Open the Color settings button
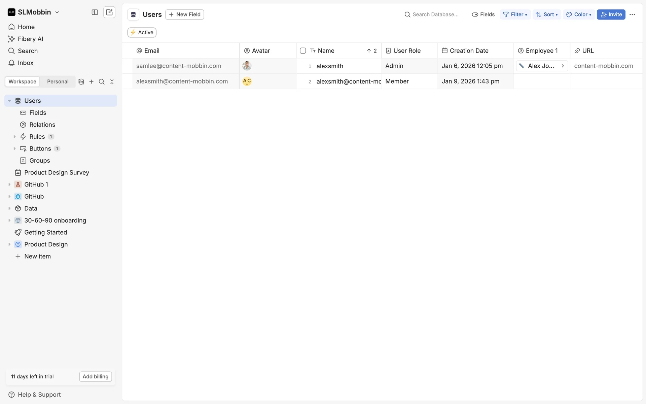The width and height of the screenshot is (646, 404). pyautogui.click(x=579, y=14)
